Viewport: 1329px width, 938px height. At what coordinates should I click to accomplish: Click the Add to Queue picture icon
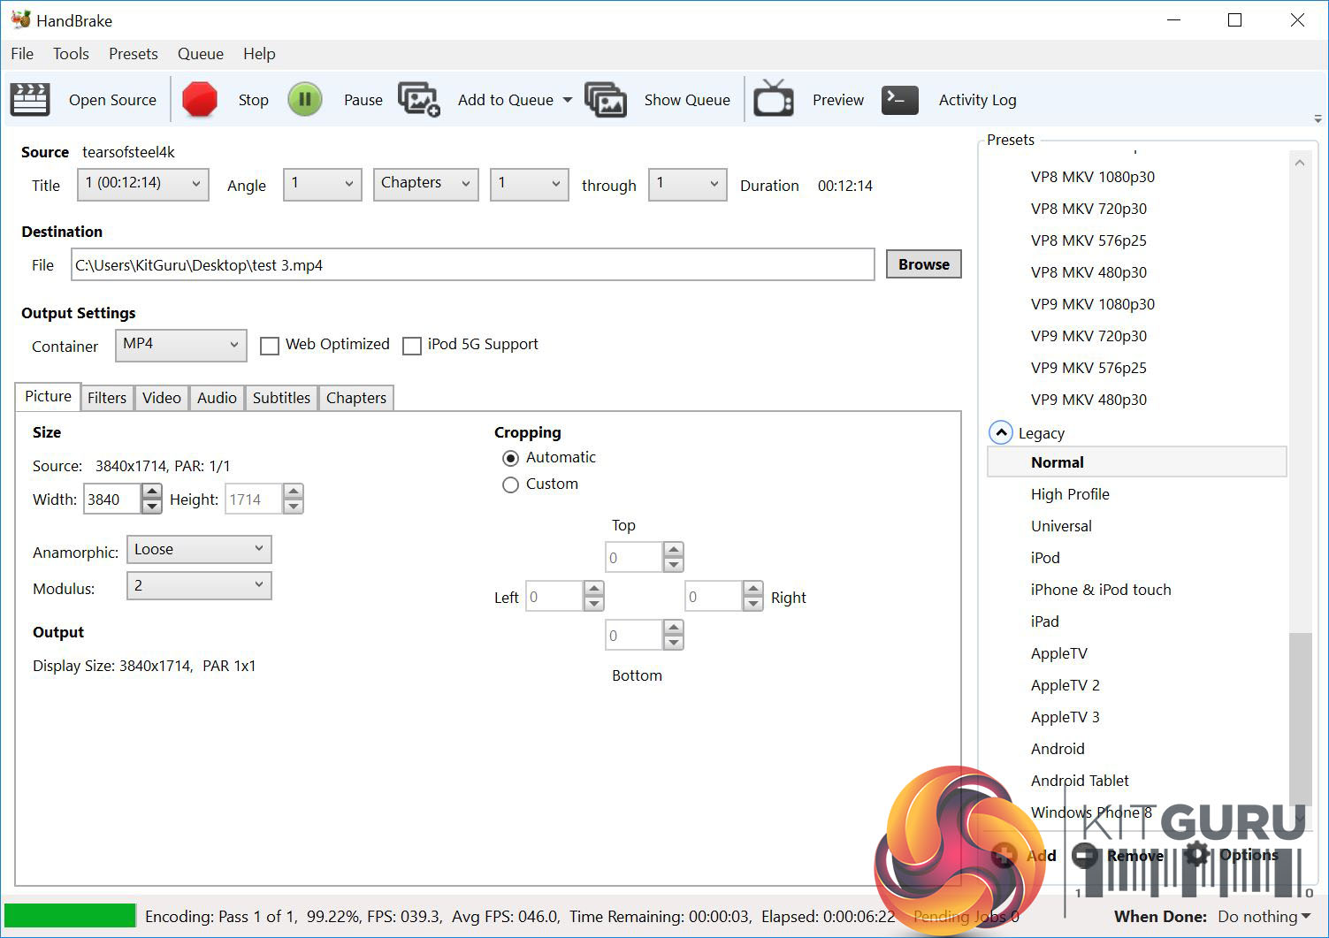click(419, 100)
